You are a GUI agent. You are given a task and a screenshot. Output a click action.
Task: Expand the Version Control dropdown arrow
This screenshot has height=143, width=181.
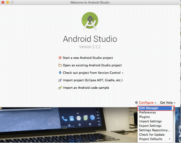122,73
